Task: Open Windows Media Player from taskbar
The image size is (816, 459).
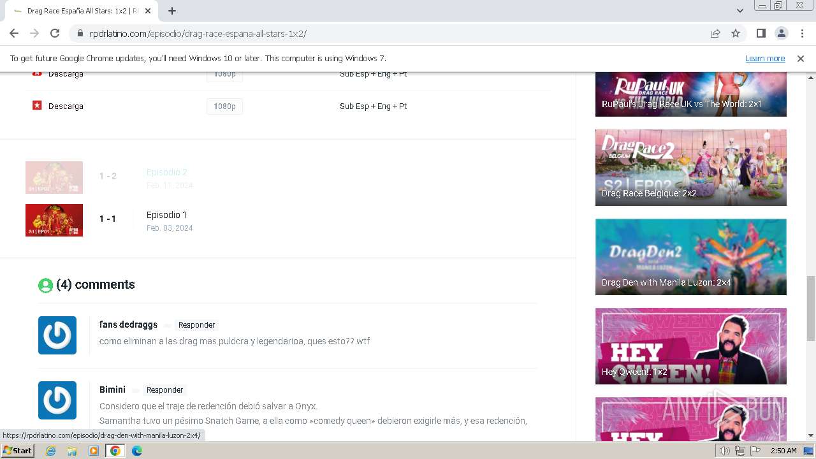Action: pos(94,451)
